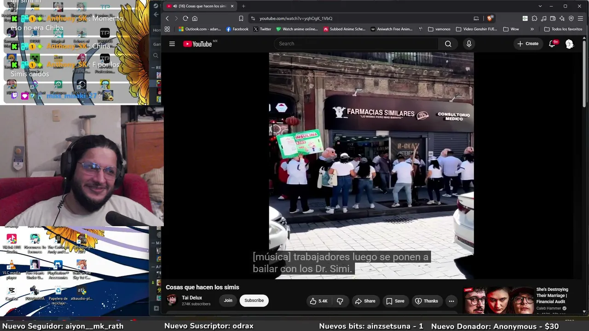
Task: Open the YouTube guide menu icon
Action: point(172,44)
